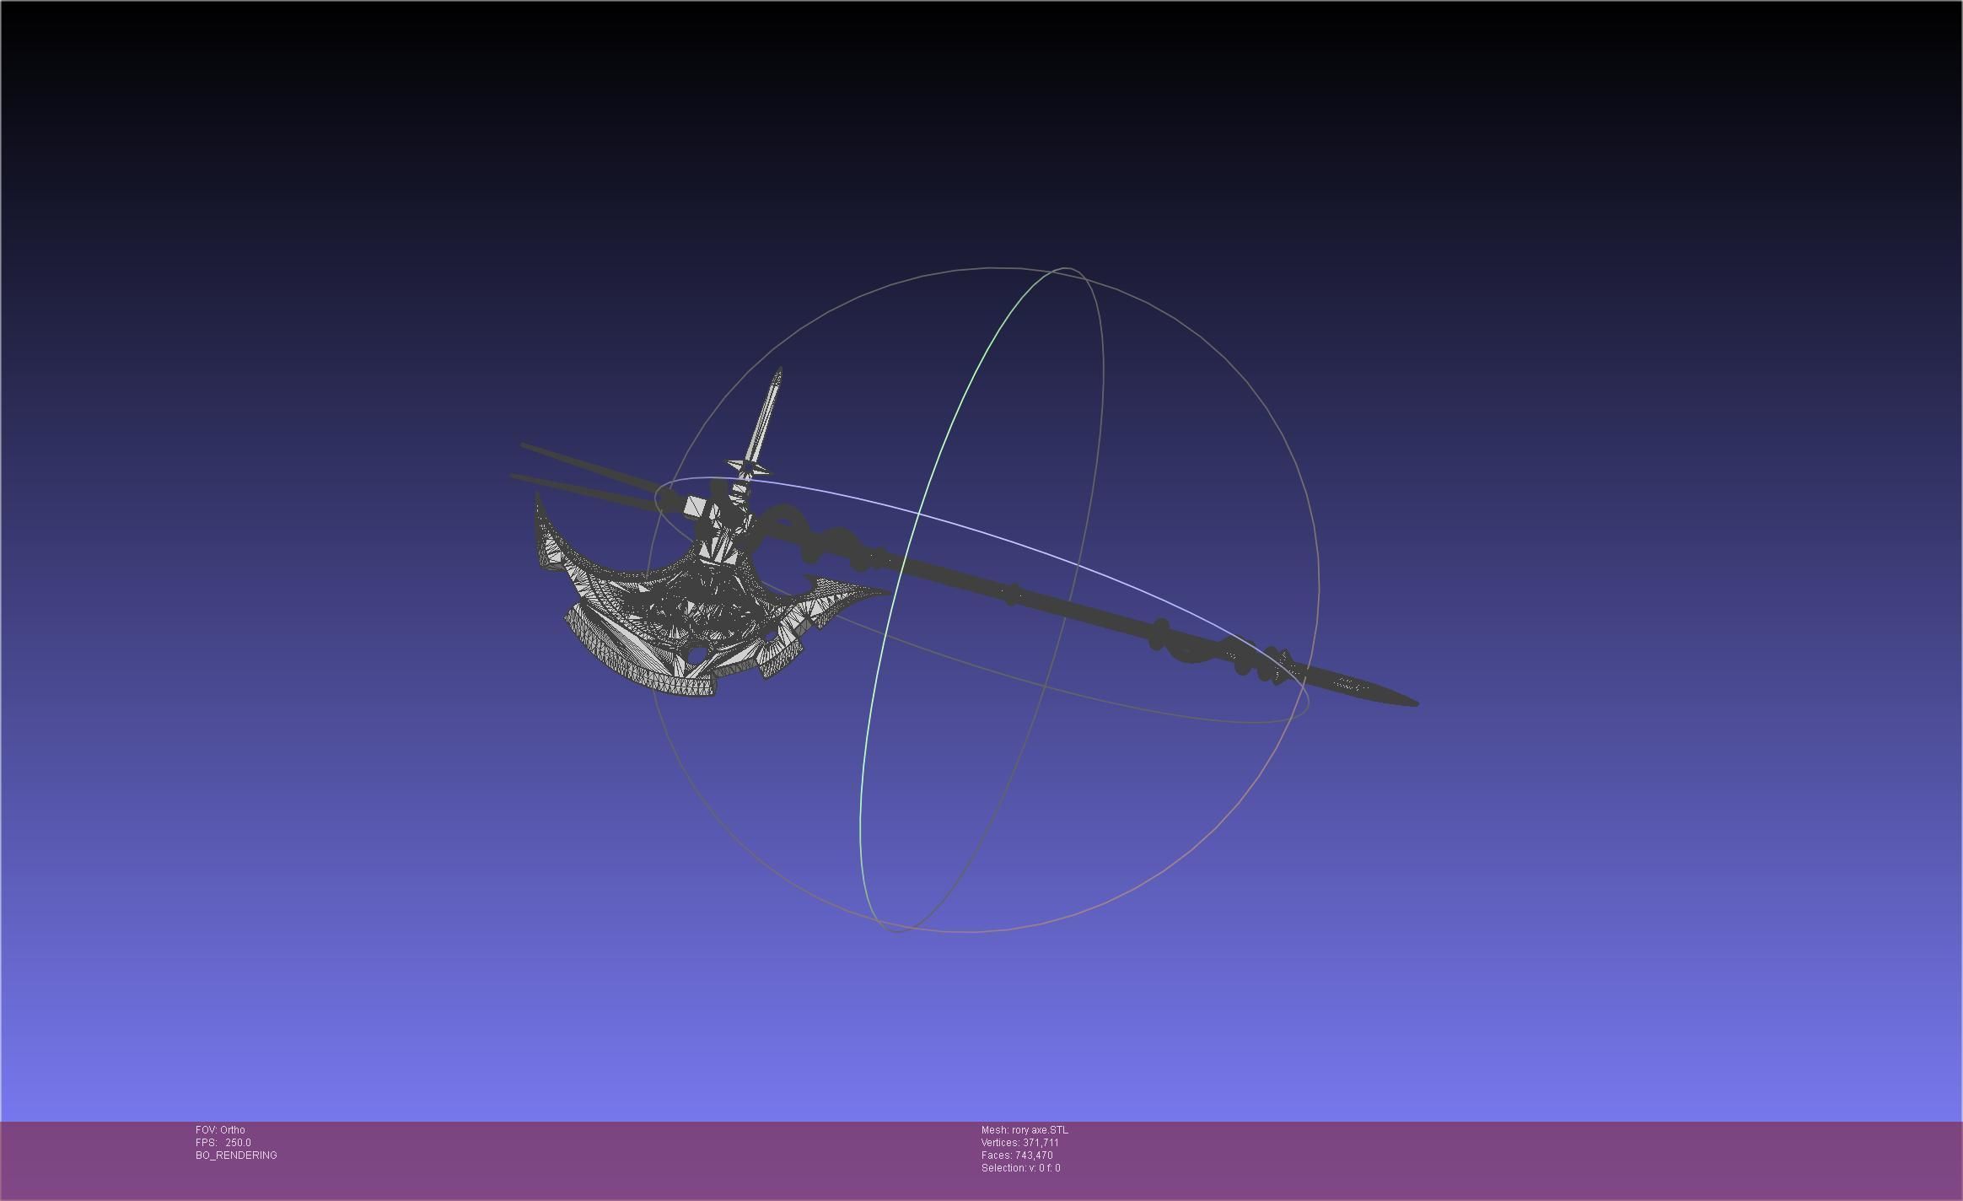
Task: Click the BO_RENDERING status label
Action: [x=236, y=1155]
